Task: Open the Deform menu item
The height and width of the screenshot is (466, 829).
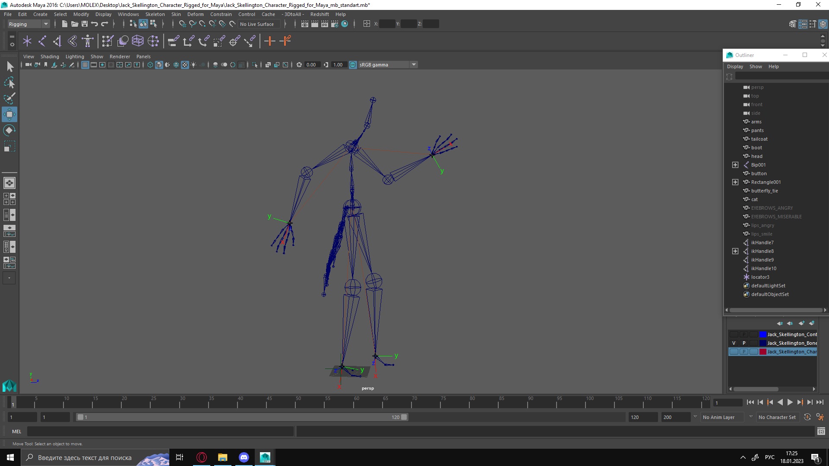Action: [x=196, y=14]
